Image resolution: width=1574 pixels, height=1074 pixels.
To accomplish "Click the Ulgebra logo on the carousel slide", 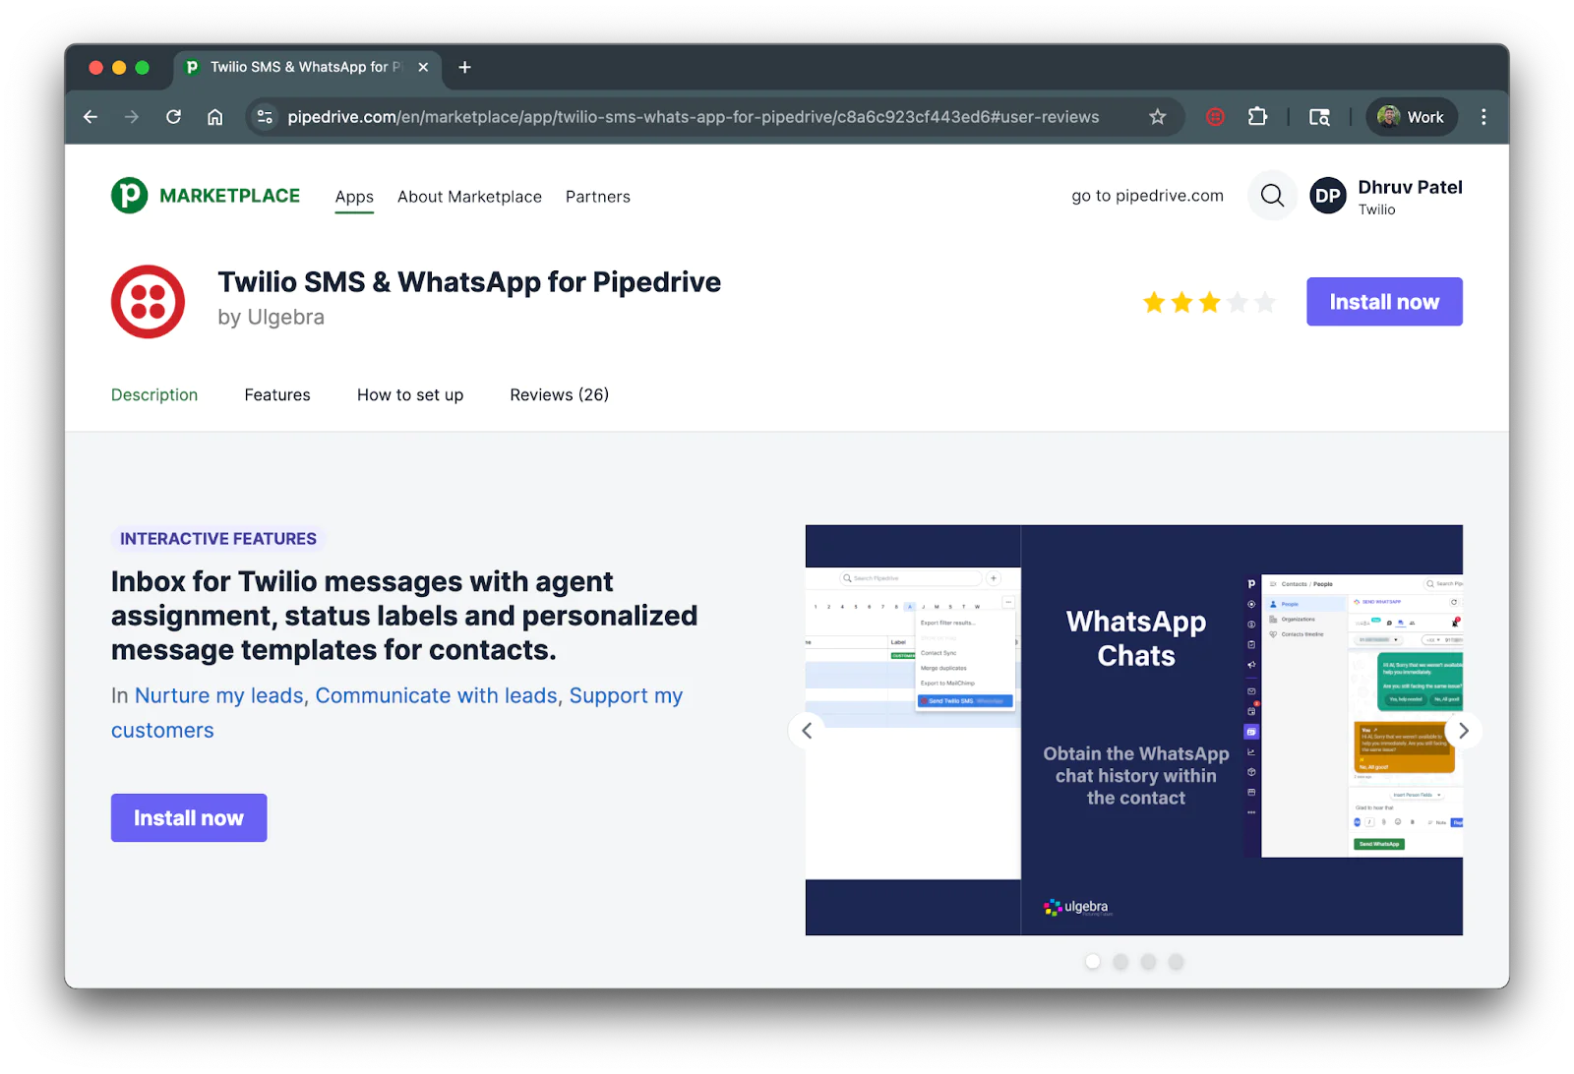I will pyautogui.click(x=1075, y=906).
